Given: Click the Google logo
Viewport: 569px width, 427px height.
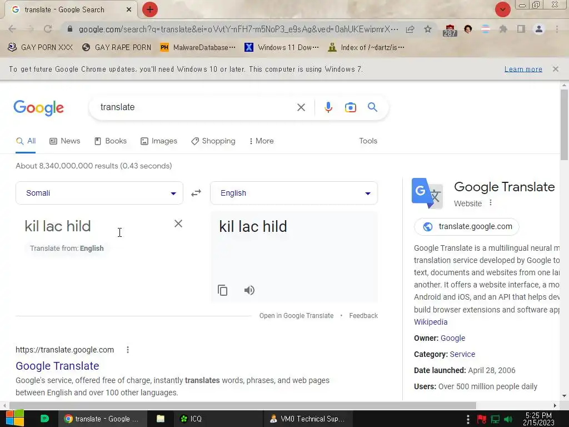Looking at the screenshot, I should click(39, 108).
